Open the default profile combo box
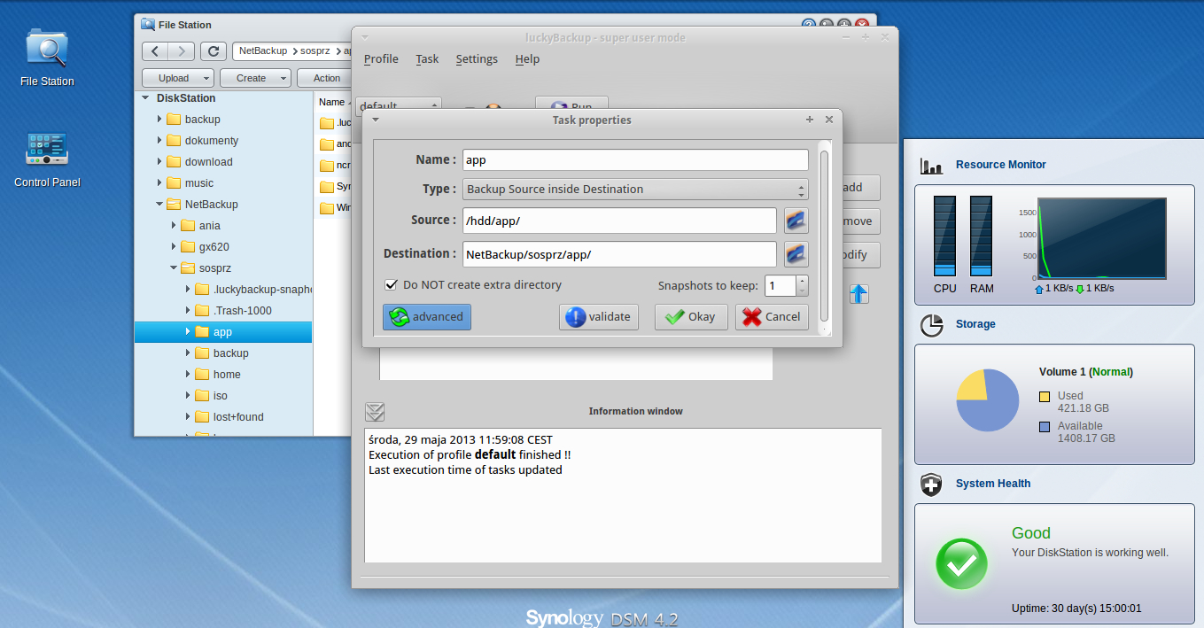Image resolution: width=1204 pixels, height=628 pixels. 399,106
